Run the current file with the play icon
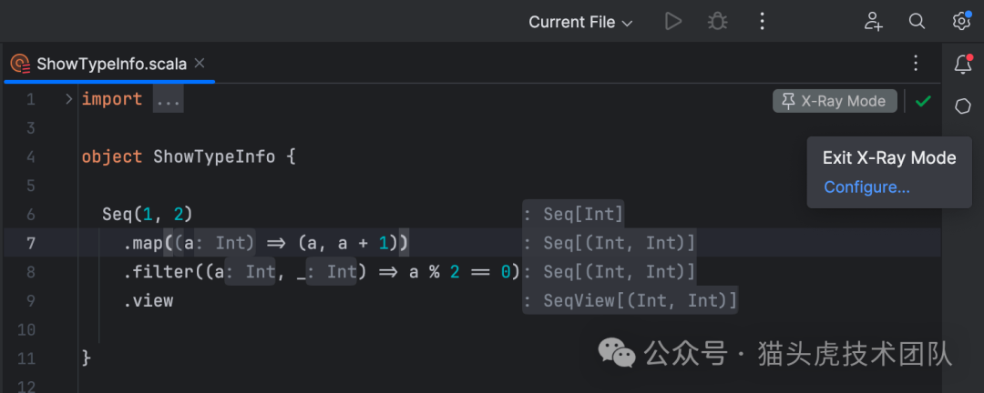The image size is (984, 393). pos(673,21)
